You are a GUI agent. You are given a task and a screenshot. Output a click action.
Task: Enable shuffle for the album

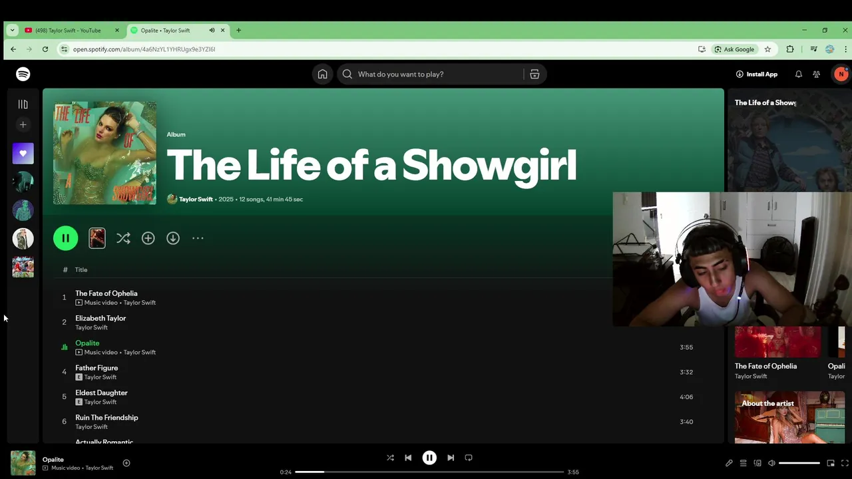coord(123,238)
